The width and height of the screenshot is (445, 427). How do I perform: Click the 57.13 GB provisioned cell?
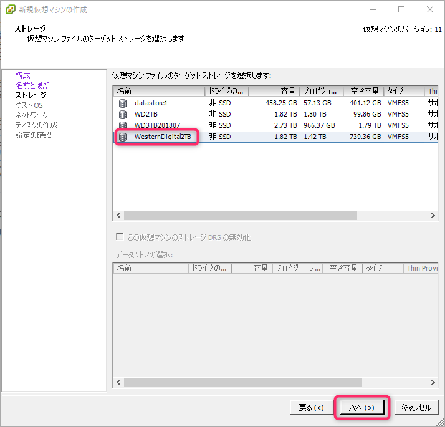pos(317,103)
